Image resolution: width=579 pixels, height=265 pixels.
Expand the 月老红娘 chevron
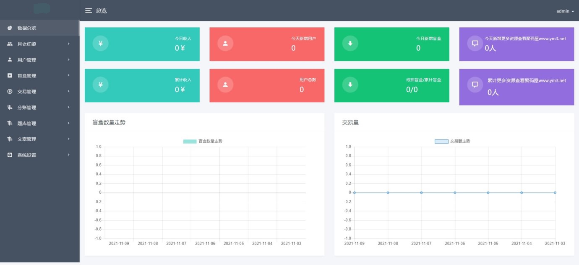(x=68, y=44)
